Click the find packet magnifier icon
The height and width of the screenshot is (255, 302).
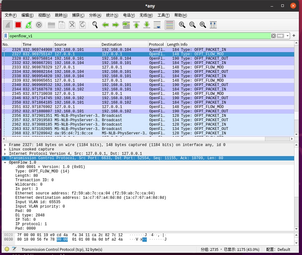click(x=95, y=25)
